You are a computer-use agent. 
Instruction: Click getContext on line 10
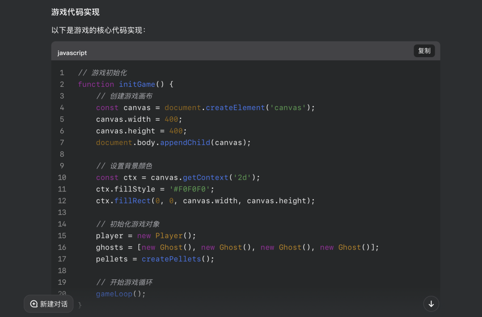point(205,177)
